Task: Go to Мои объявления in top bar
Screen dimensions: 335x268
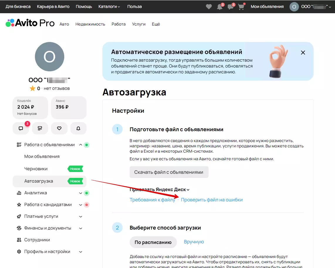Action: [x=267, y=7]
